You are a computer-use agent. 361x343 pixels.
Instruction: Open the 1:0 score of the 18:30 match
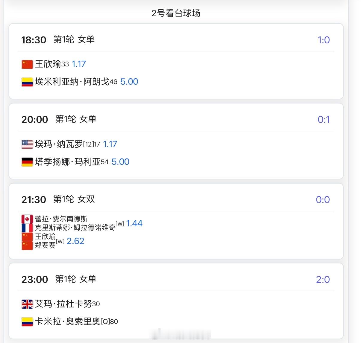point(323,39)
